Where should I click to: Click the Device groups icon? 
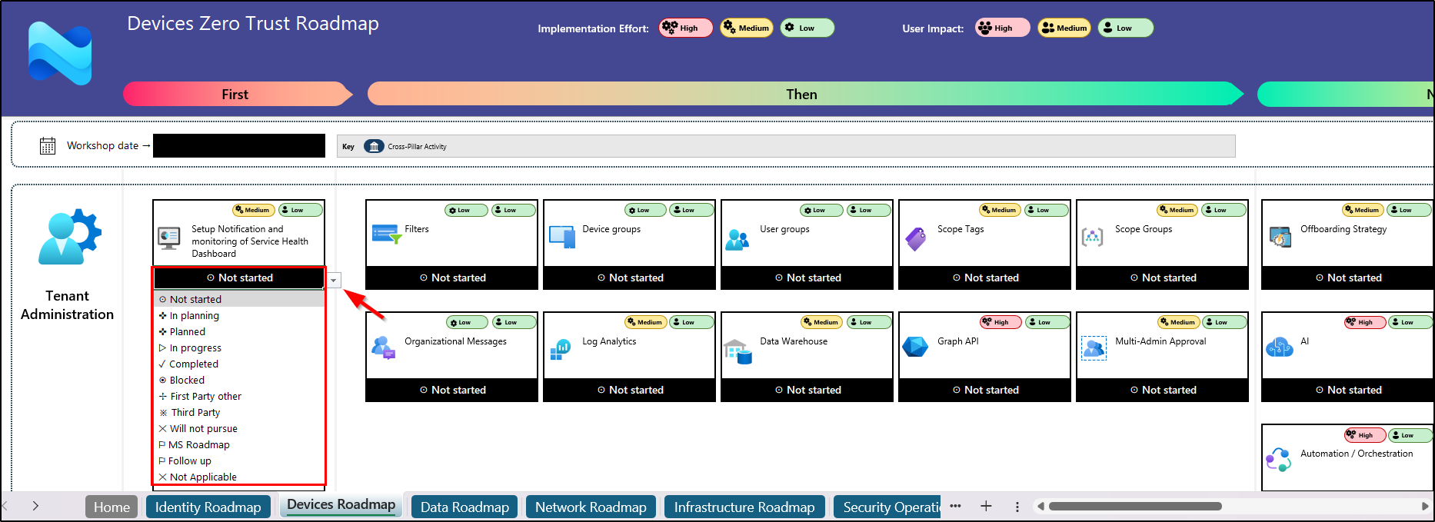(562, 237)
